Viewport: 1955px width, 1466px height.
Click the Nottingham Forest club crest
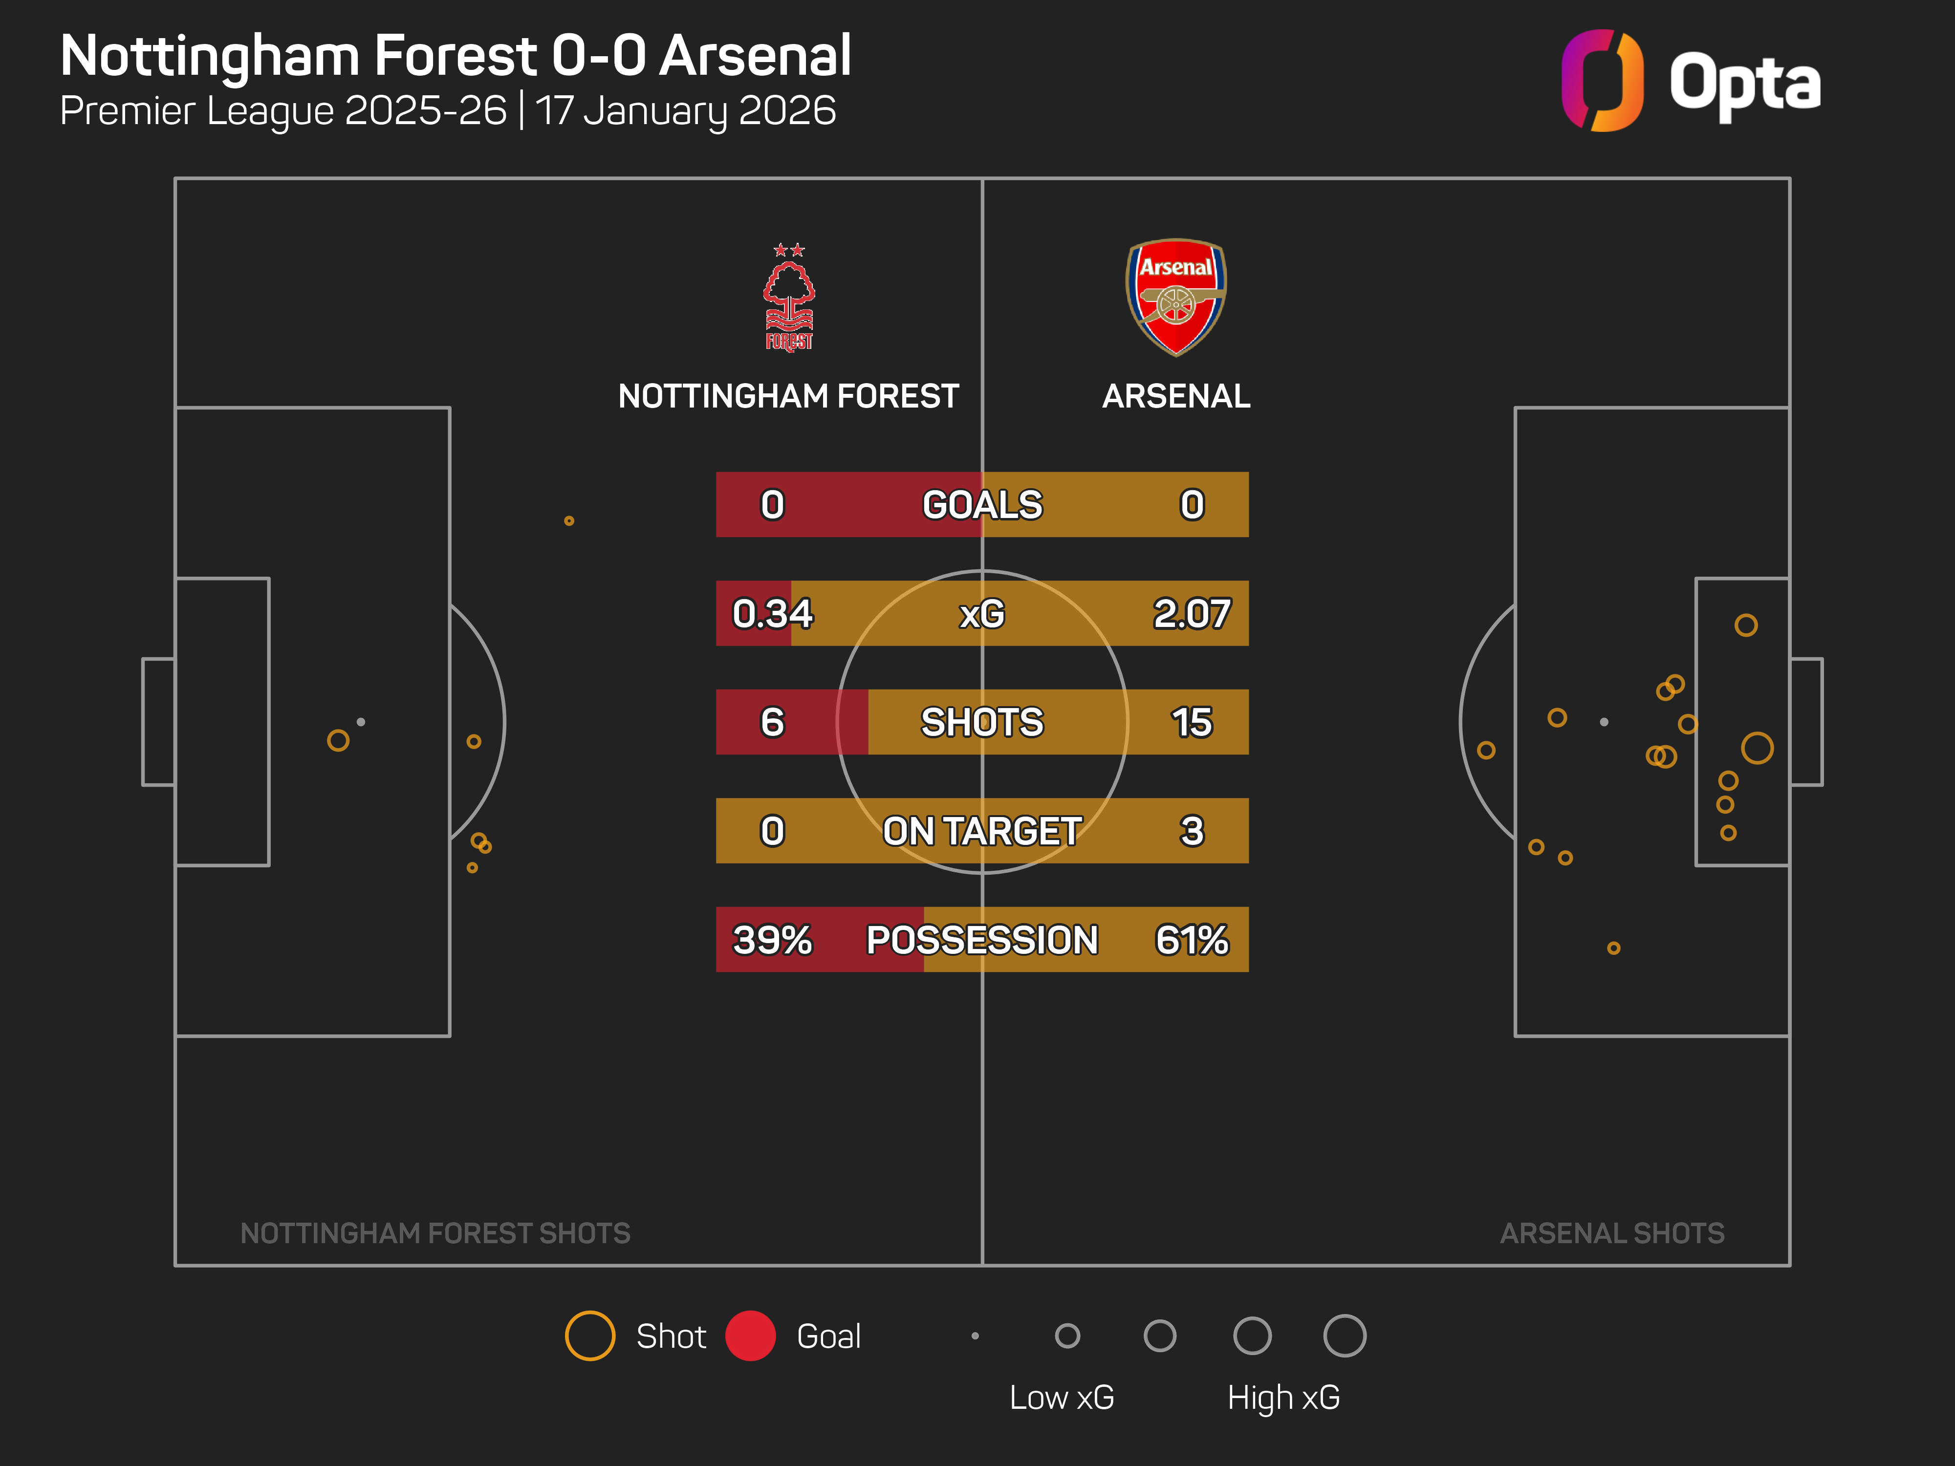(788, 298)
